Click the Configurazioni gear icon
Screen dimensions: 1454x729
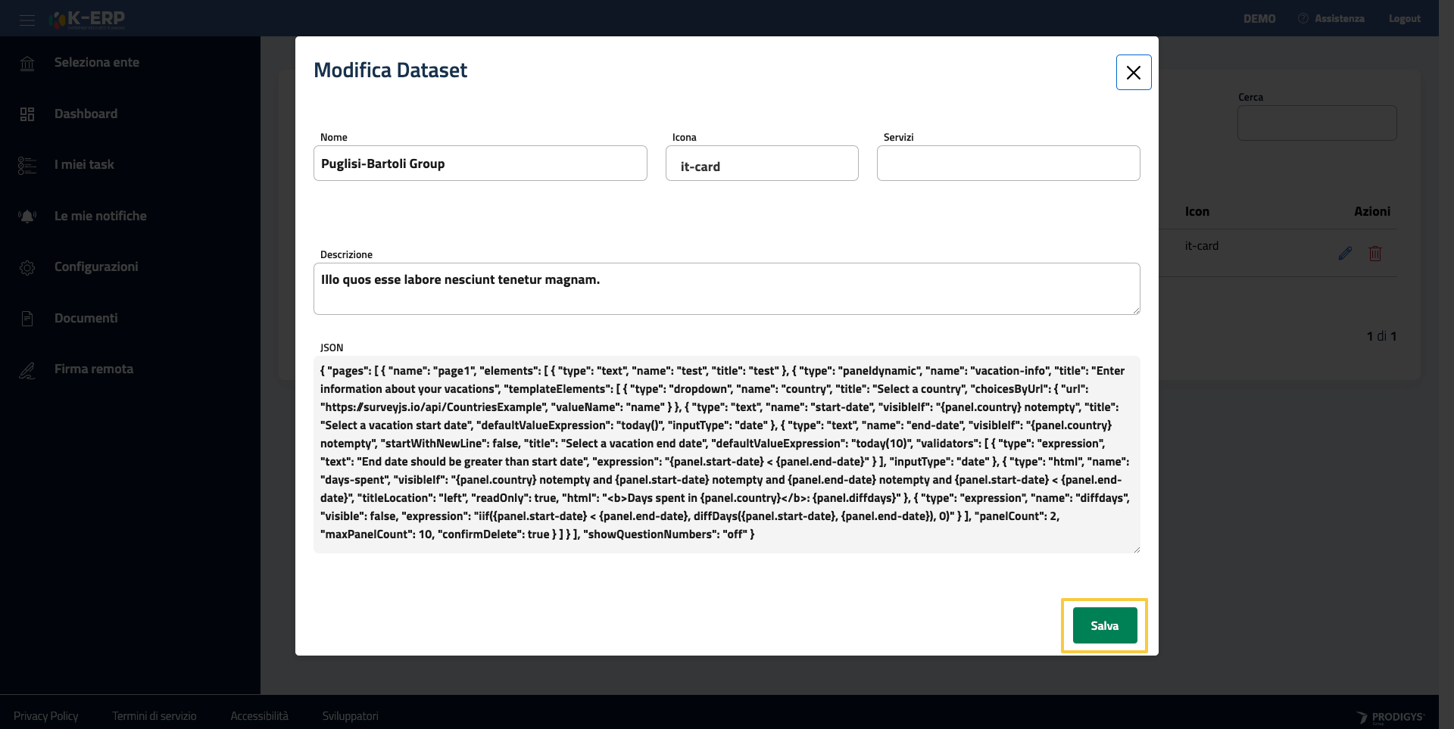[x=27, y=267]
